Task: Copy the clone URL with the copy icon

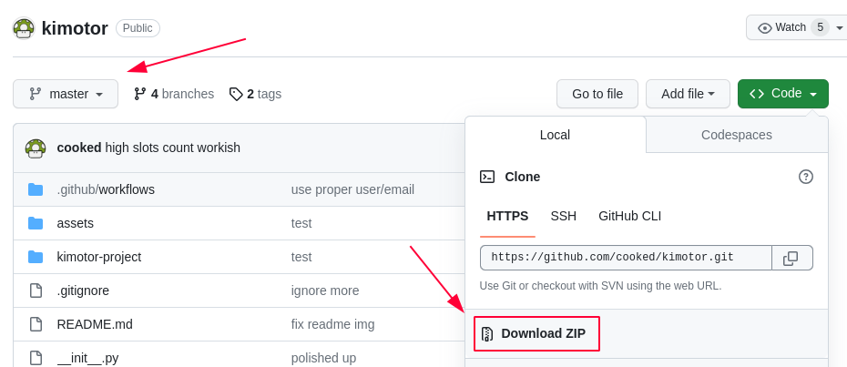Action: tap(792, 258)
